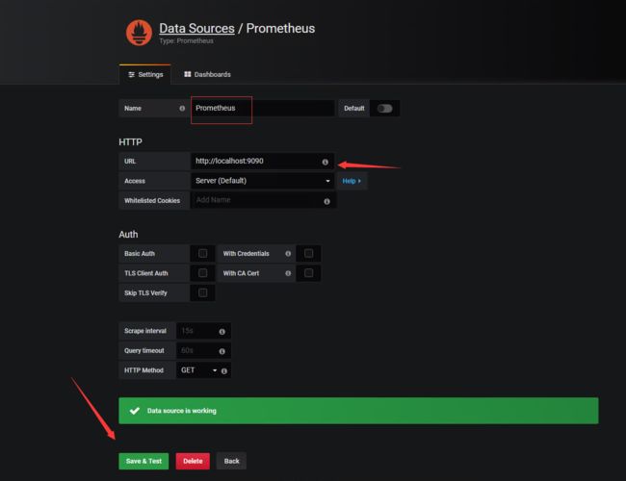
Task: Enable the Skip TLS Verify checkbox
Action: [x=203, y=292]
